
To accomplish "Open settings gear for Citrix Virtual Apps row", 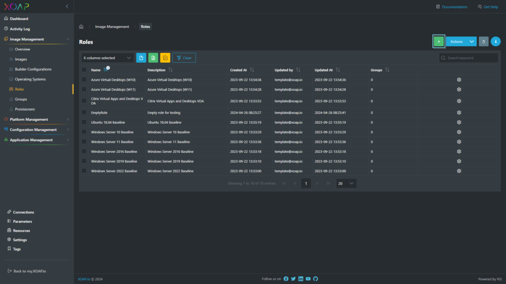I will [459, 101].
